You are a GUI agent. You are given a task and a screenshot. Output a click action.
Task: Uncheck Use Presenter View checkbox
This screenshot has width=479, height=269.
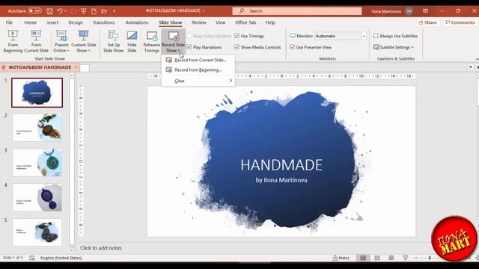[293, 47]
